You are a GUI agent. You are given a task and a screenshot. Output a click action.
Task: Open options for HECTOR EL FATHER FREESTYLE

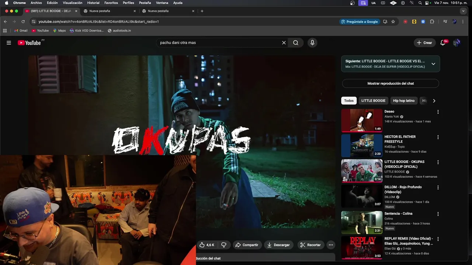coord(438,137)
